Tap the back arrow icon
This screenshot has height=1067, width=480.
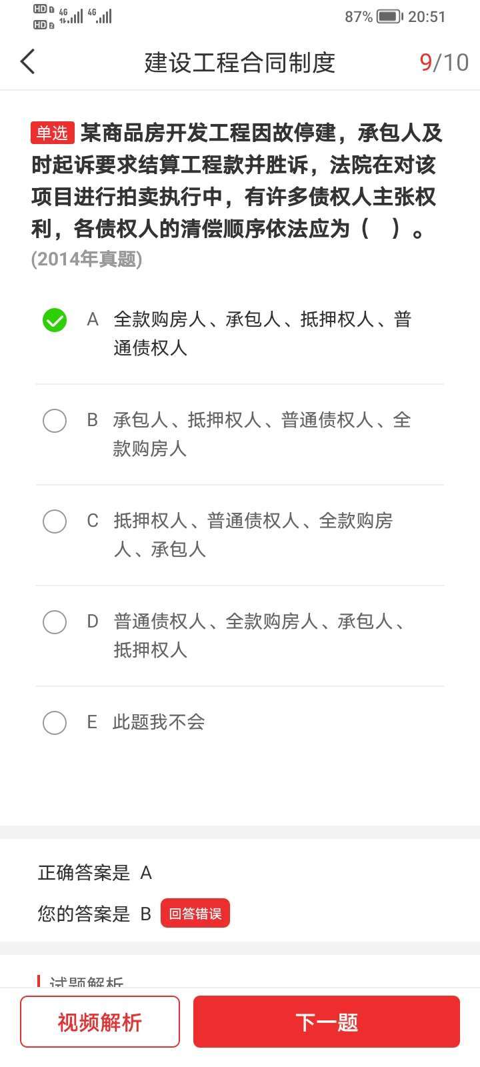click(27, 62)
